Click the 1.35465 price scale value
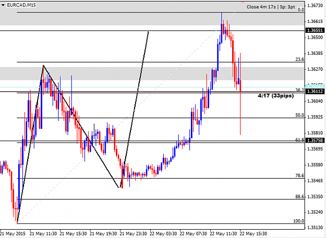The width and height of the screenshot is (326, 238). [315, 181]
